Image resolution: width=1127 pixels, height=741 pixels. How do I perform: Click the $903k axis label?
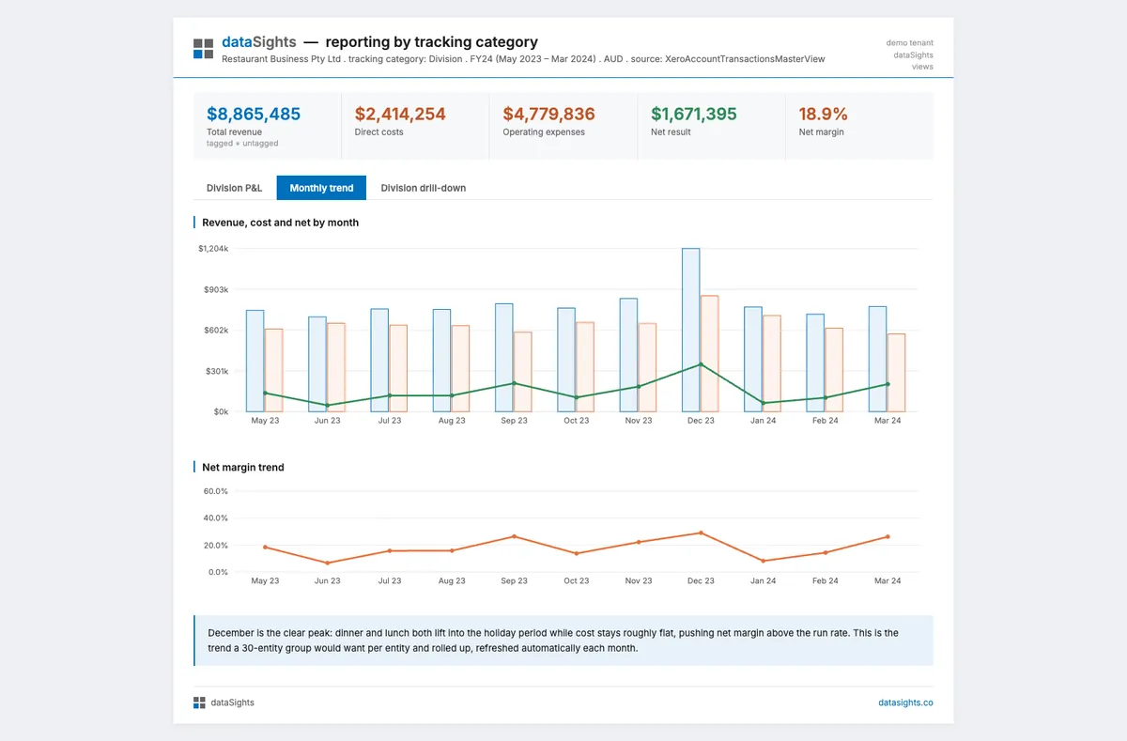tap(216, 289)
